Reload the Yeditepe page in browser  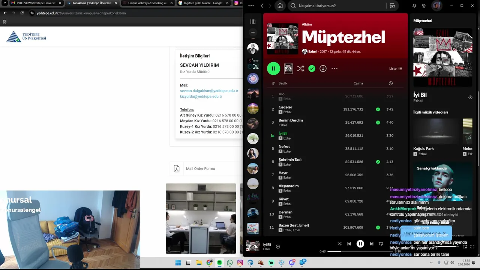point(22,13)
